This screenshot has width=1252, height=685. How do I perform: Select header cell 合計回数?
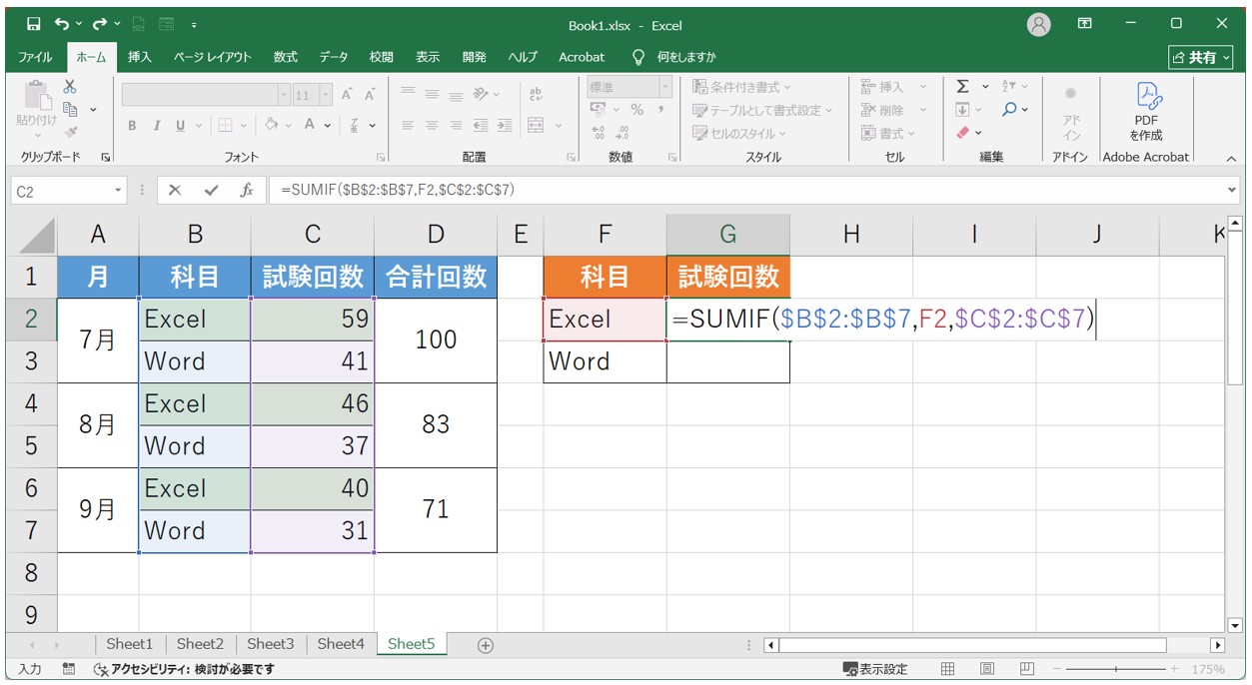click(x=436, y=277)
